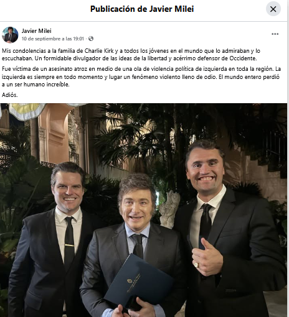
Task: Open the Javier Milei profile name link
Action: click(x=36, y=31)
